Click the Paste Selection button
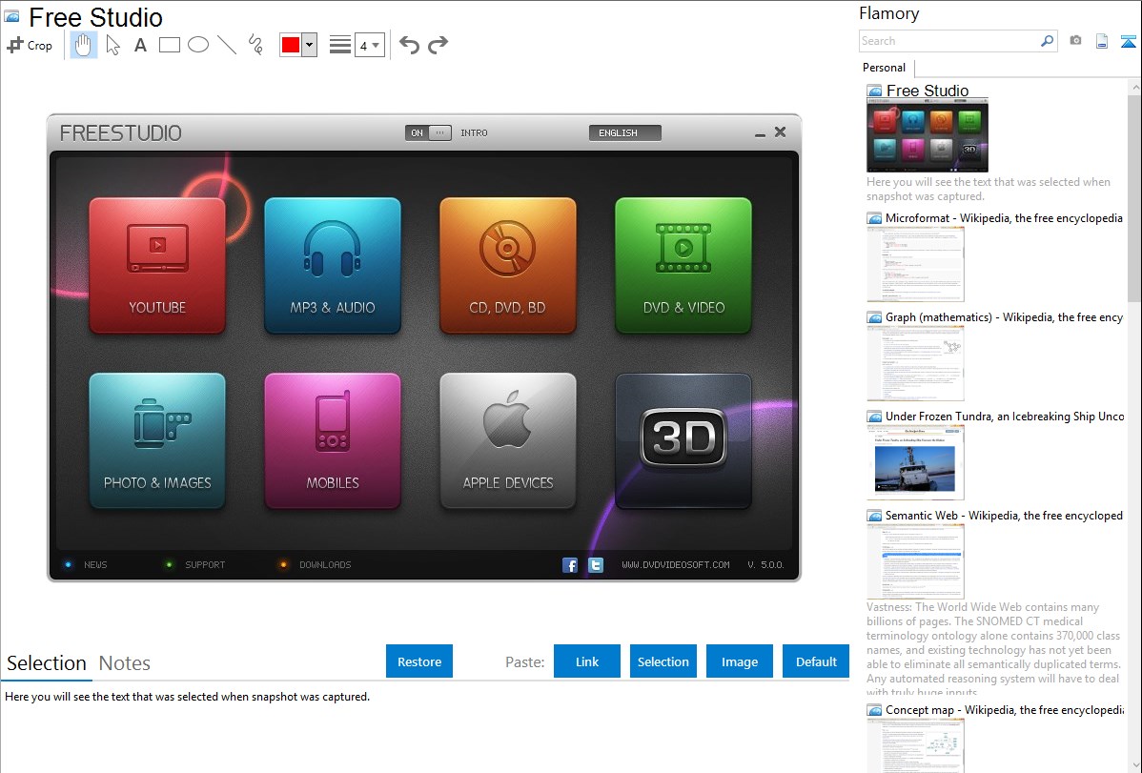Screen dimensions: 1142x773 coord(663,661)
